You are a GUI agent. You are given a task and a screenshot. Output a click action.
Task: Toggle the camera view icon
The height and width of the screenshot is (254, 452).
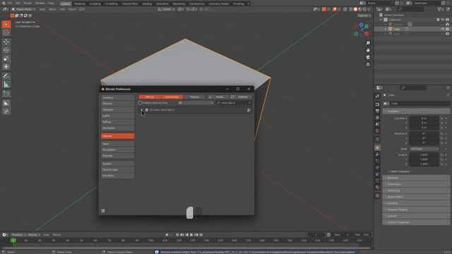pos(368,57)
